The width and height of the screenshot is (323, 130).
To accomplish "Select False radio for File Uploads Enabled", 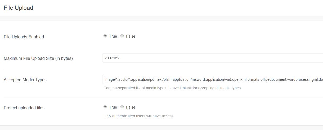I will (x=122, y=36).
